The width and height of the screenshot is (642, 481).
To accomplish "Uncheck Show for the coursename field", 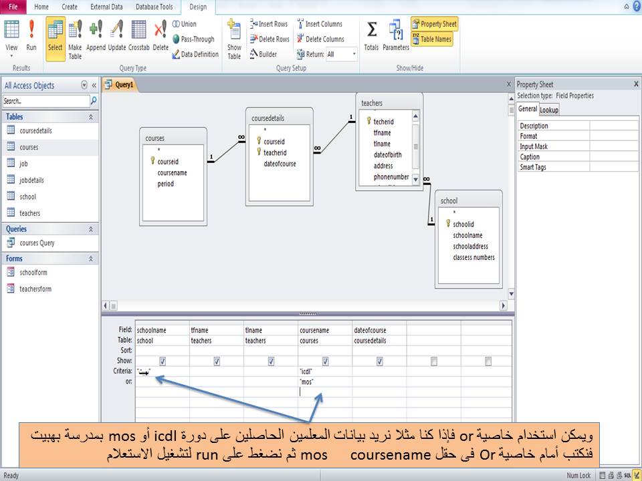I will click(x=325, y=361).
